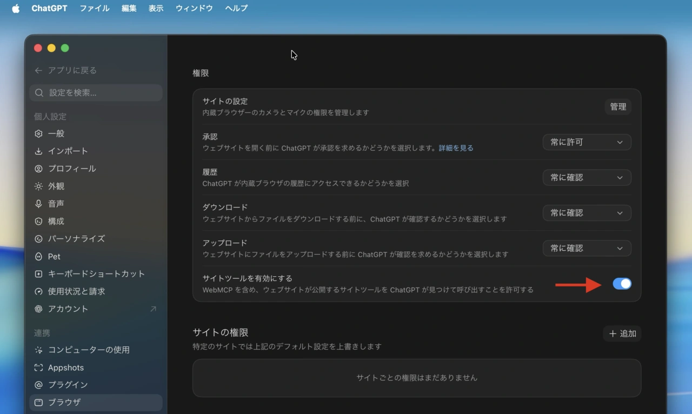Click the external arrow icon on アカウント row

pyautogui.click(x=153, y=309)
